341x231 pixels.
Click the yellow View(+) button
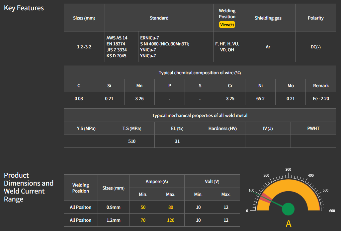227,25
